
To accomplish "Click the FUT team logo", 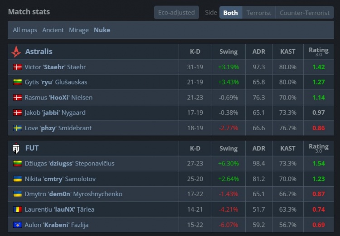I will (16, 148).
